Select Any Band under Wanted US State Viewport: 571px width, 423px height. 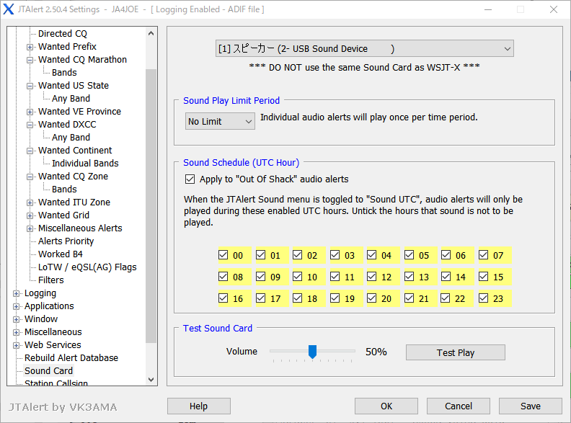(x=71, y=98)
